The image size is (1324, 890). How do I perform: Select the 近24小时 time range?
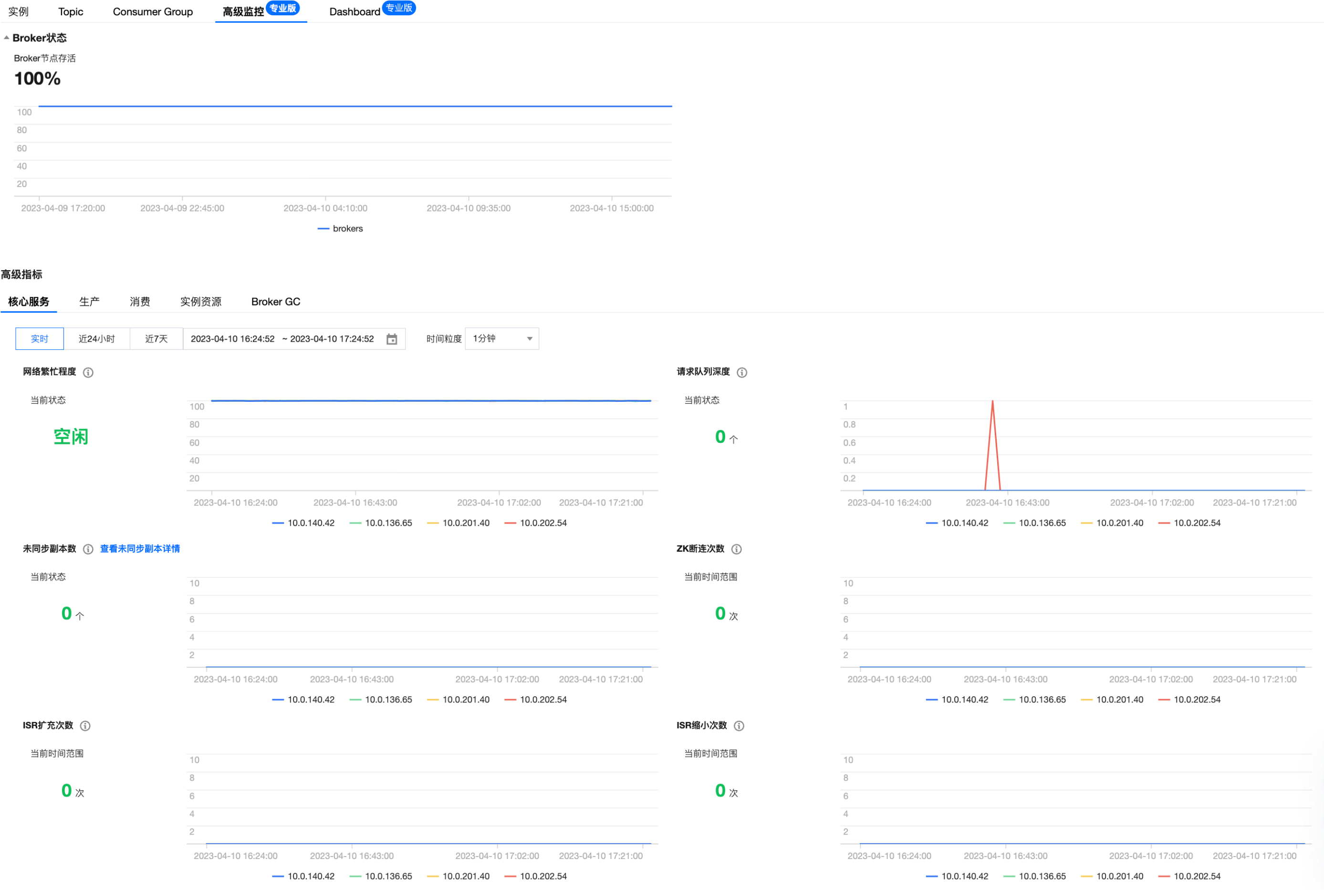click(x=96, y=338)
